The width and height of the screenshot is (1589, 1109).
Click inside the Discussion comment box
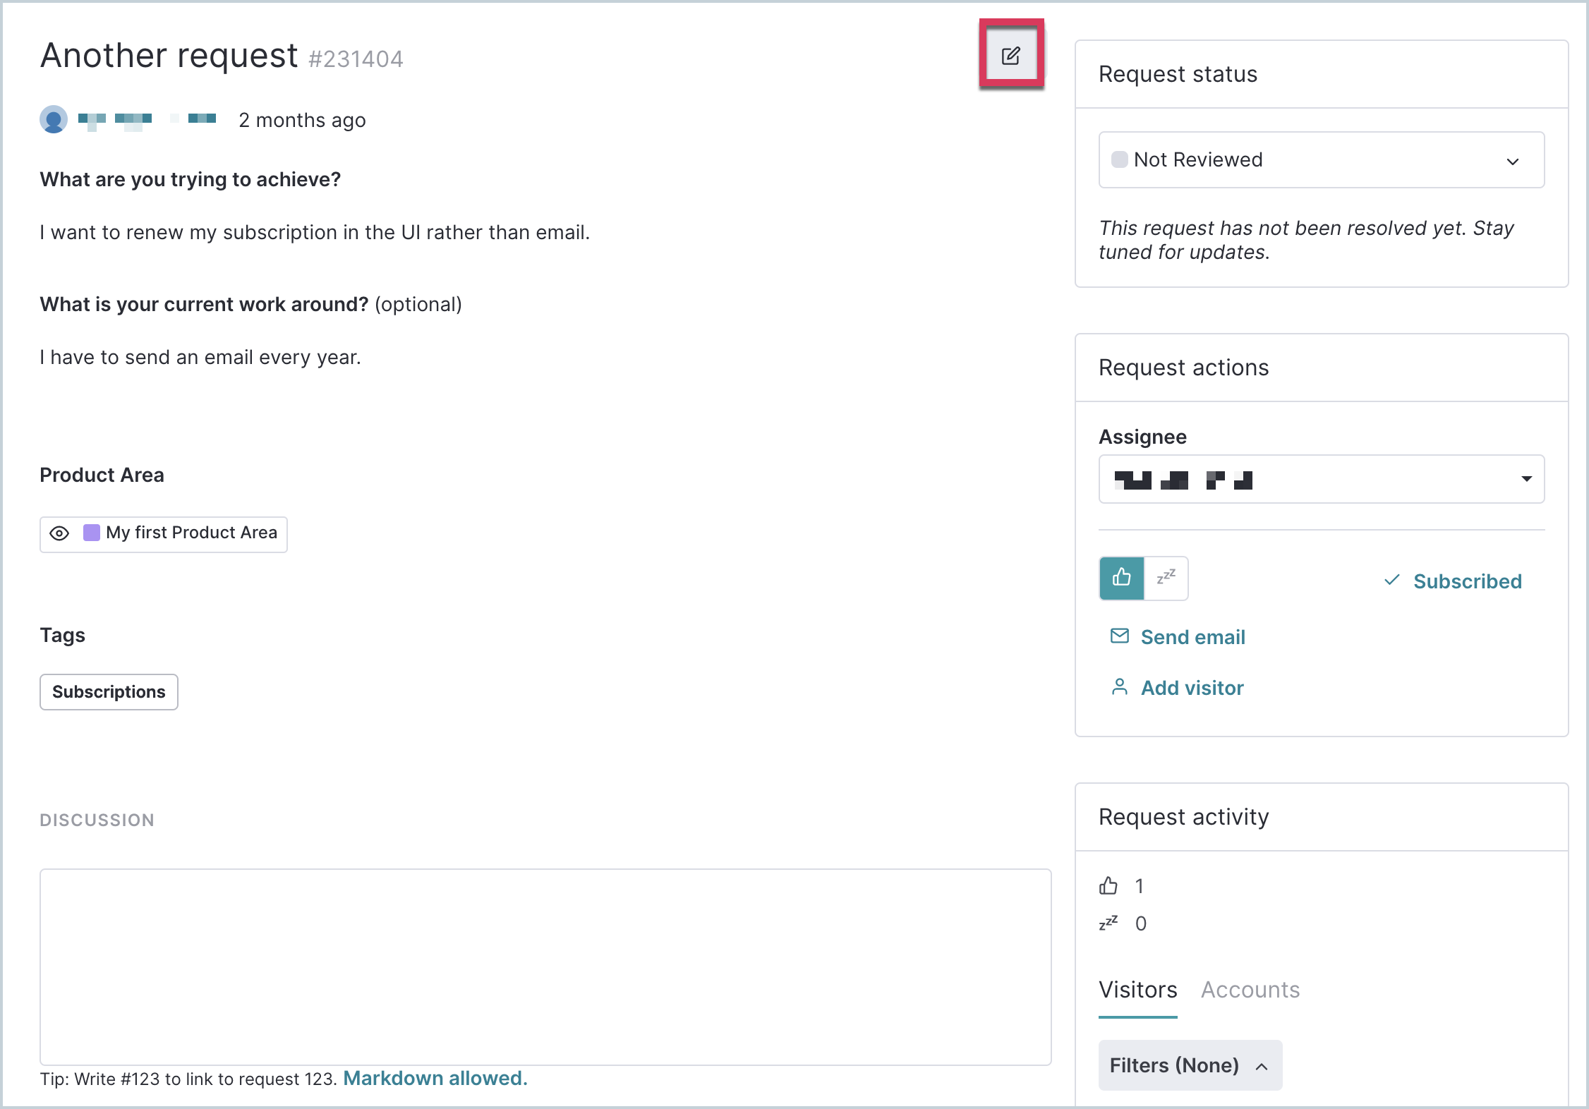point(545,967)
